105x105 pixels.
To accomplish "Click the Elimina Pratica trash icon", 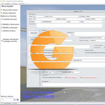I will 2,31.
